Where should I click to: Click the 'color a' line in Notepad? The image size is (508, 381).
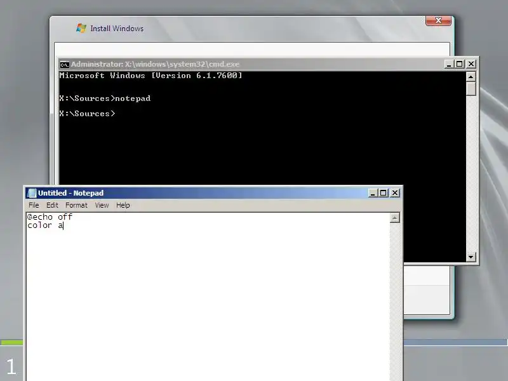click(45, 225)
